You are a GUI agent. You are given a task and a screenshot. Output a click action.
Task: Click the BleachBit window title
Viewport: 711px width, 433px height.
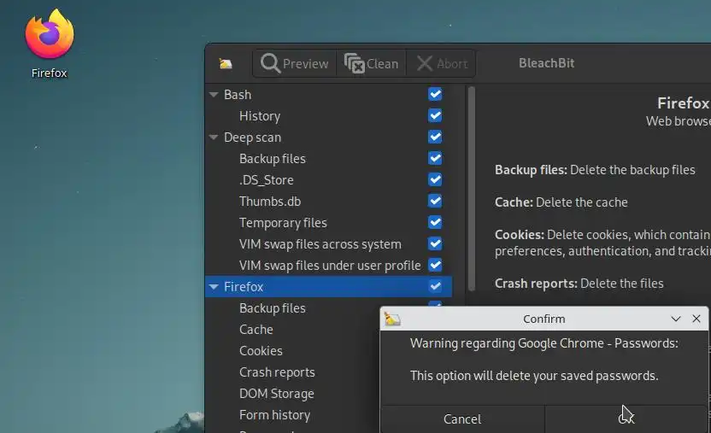(x=546, y=63)
